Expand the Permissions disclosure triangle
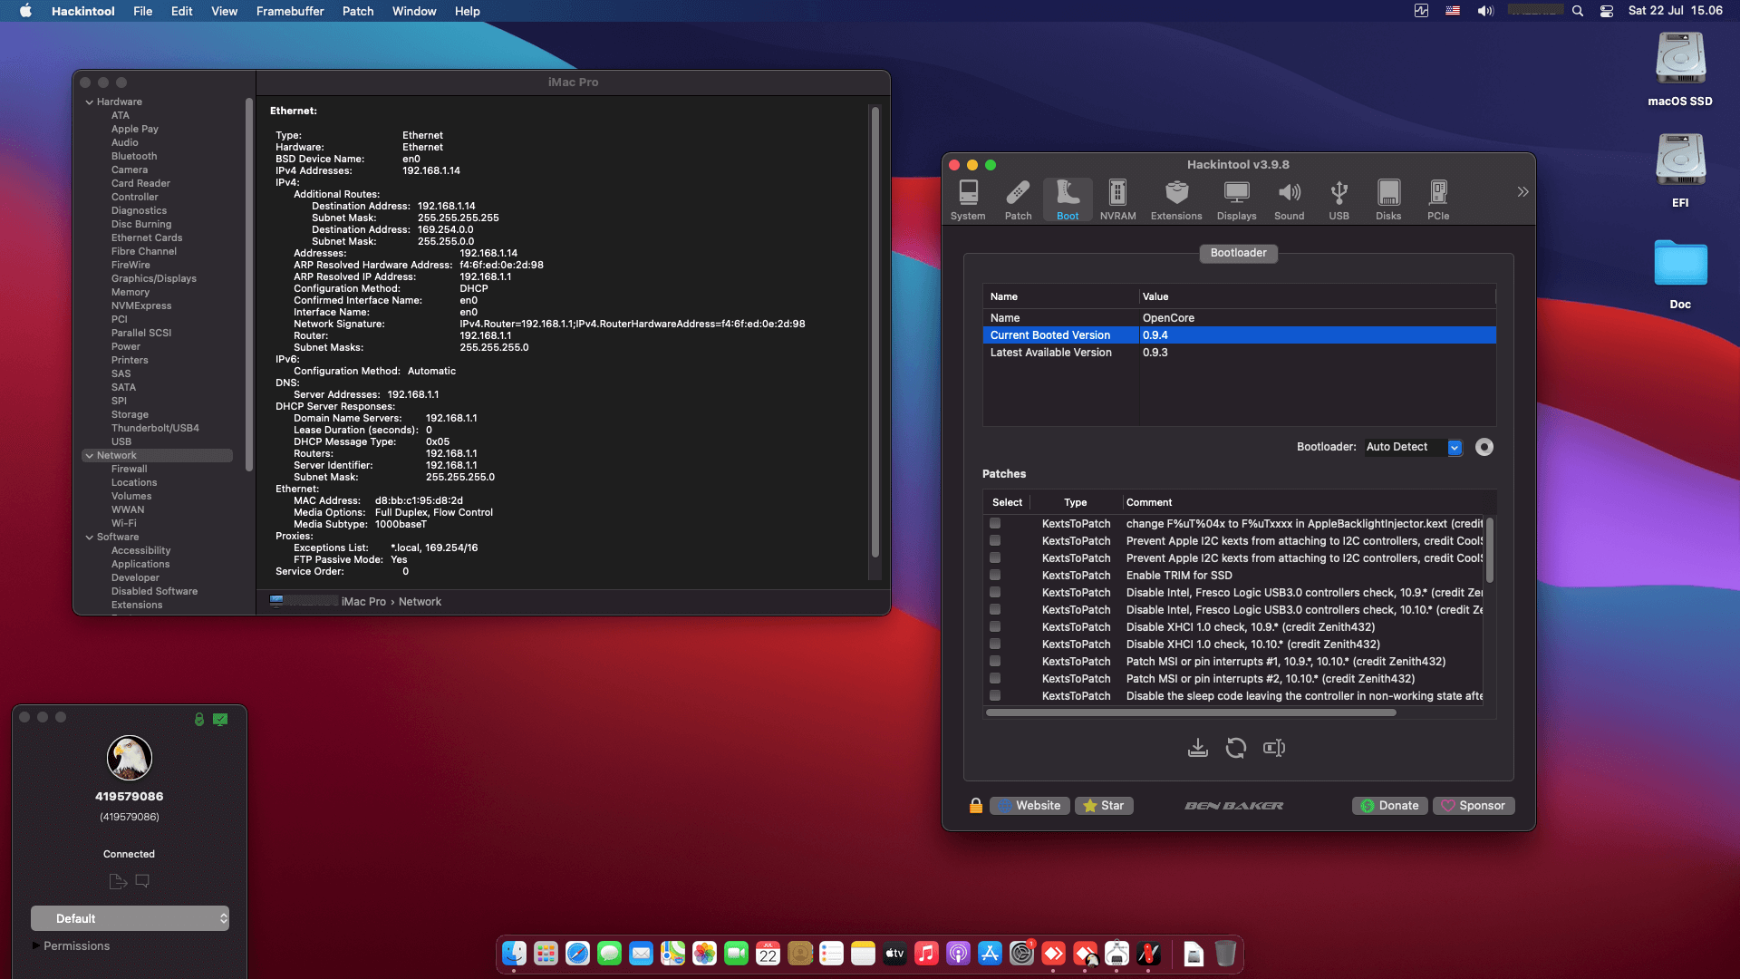1740x979 pixels. click(x=36, y=945)
